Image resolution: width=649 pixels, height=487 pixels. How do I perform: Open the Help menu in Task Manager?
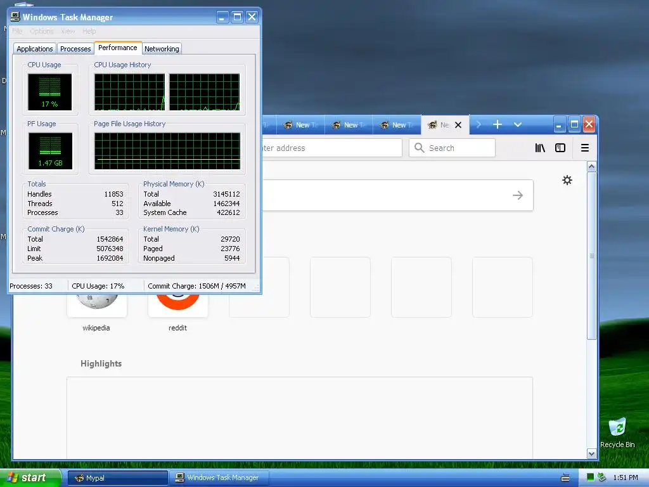click(x=89, y=31)
